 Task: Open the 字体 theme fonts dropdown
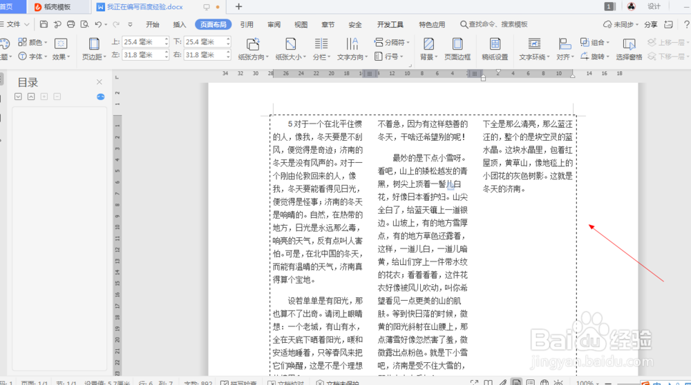tap(32, 57)
